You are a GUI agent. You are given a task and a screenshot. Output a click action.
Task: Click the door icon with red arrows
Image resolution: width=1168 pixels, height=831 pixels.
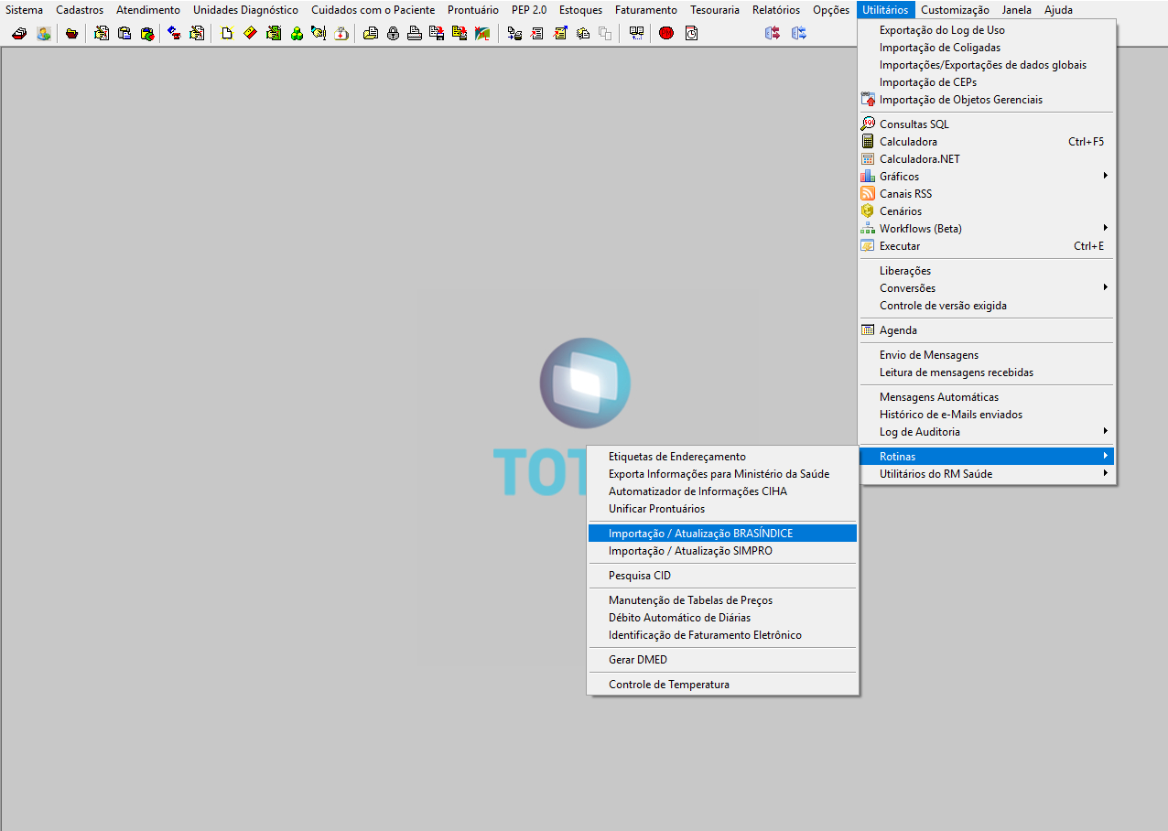pos(773,34)
